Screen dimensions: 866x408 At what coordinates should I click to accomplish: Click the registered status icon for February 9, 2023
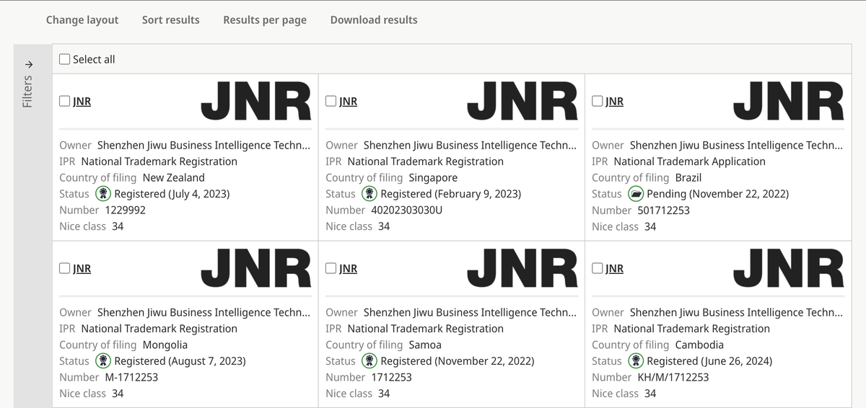click(x=369, y=193)
